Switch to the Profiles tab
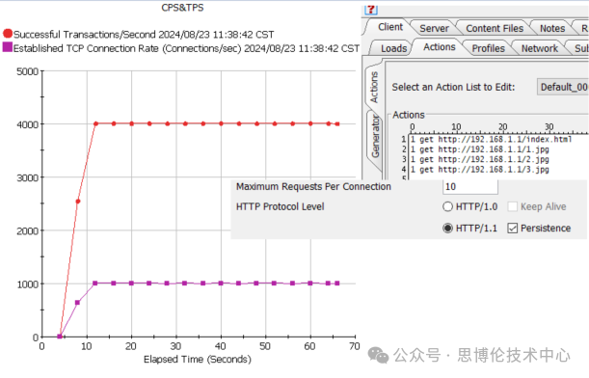This screenshot has height=378, width=589. point(489,48)
